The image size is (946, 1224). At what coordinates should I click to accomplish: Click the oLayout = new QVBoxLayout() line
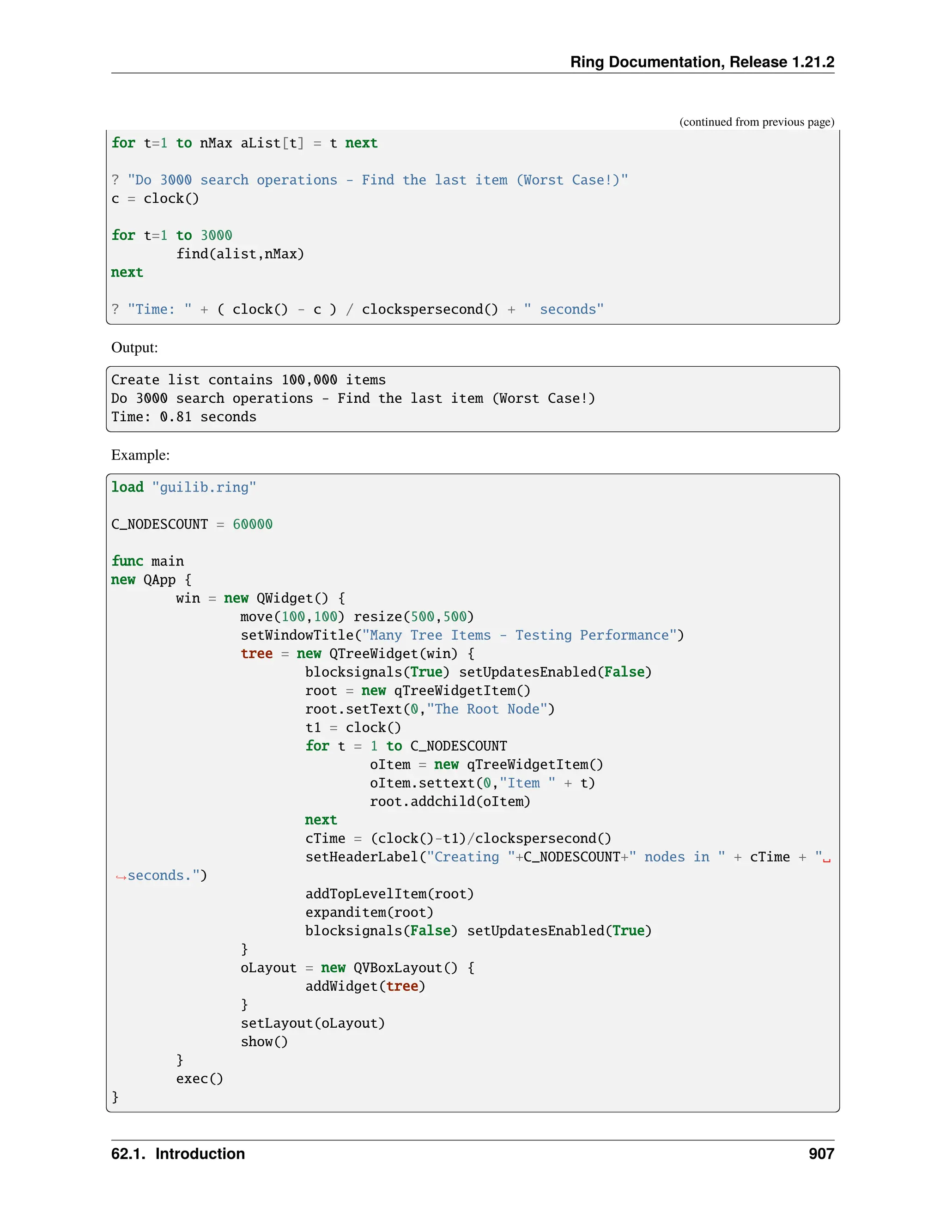tap(357, 967)
